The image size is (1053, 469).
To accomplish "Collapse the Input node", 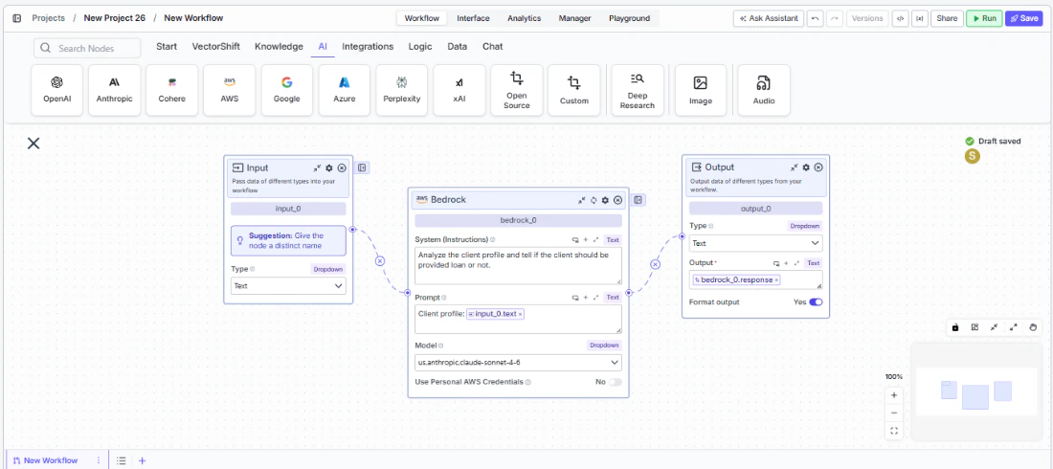I will point(317,167).
